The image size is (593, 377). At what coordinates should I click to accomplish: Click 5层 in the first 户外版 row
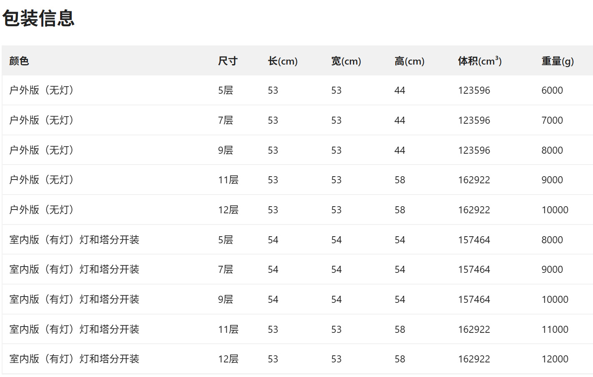[x=225, y=90]
